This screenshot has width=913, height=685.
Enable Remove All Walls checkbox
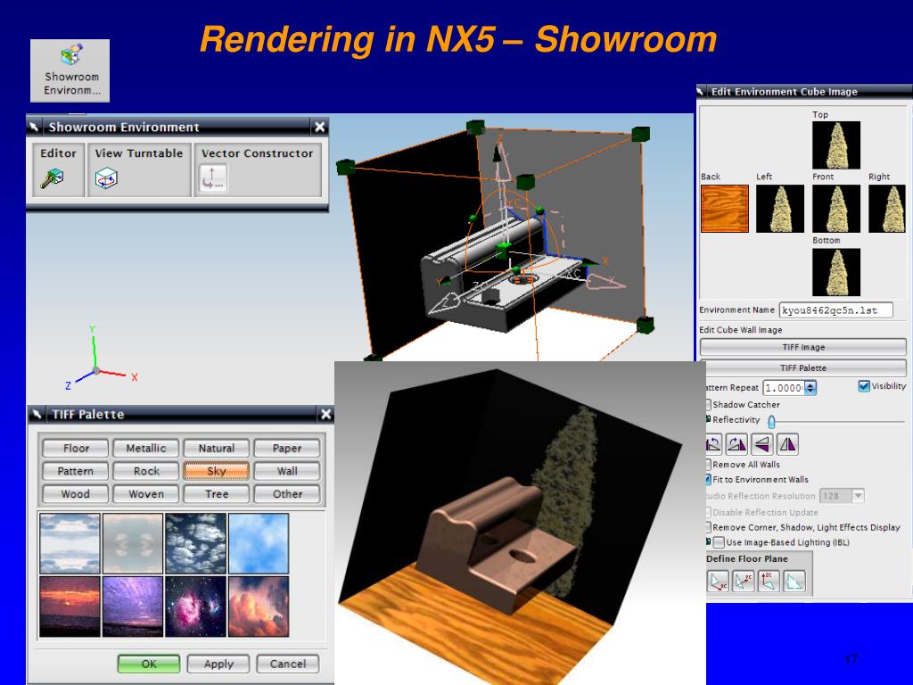click(x=708, y=464)
